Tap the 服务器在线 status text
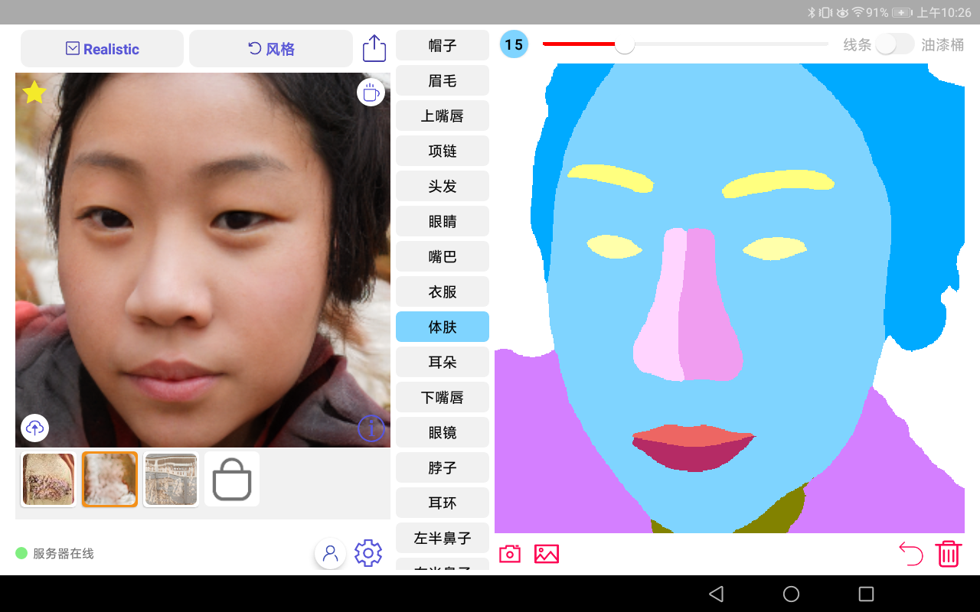 [x=64, y=553]
